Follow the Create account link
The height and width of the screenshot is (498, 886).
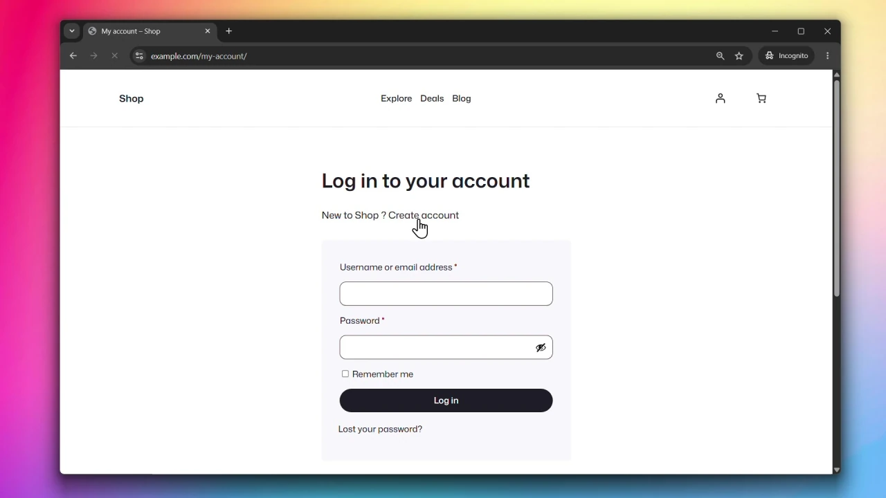[424, 216]
